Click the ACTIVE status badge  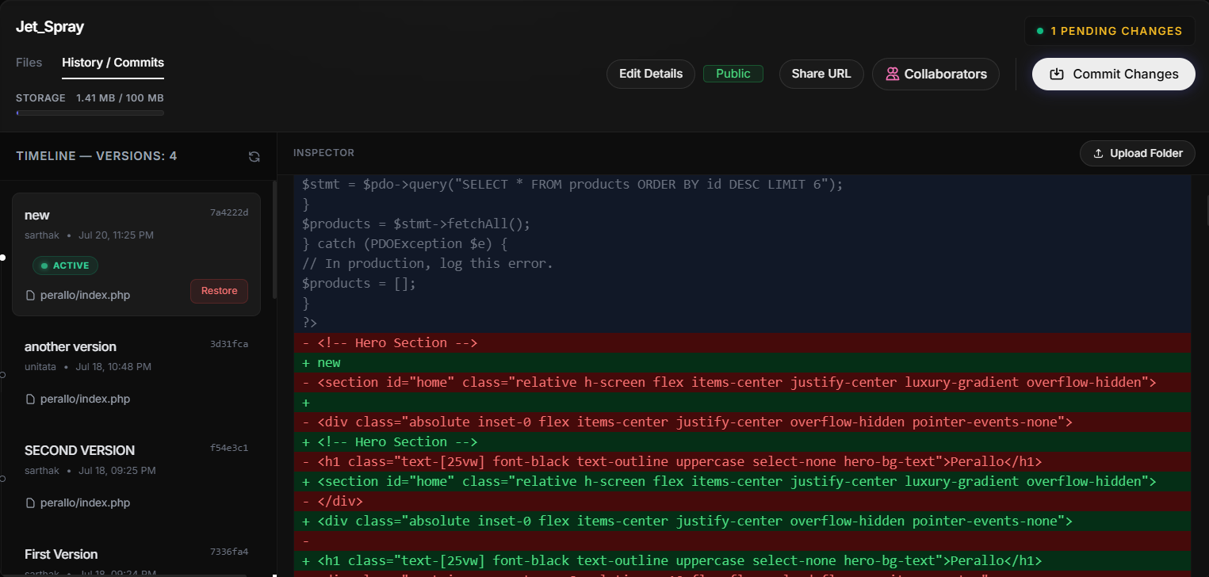(x=66, y=266)
